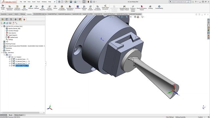Screen dimensions: 210x118
Task: Toggle checkbox for the highlighted Rotary operation
Action: click(12, 66)
